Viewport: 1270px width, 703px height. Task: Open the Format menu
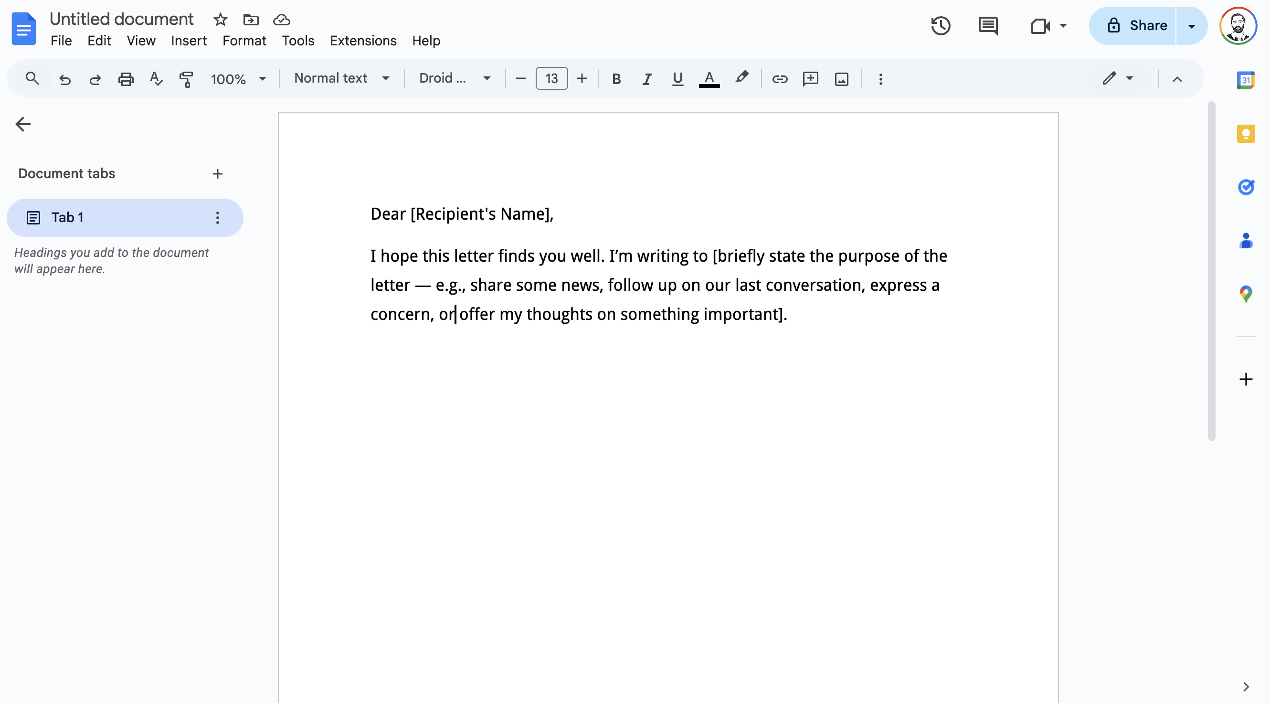tap(244, 41)
